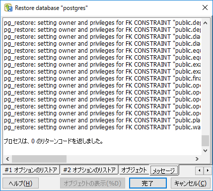
Task: Click the vertical scrollbar down arrow
Action: (x=206, y=151)
